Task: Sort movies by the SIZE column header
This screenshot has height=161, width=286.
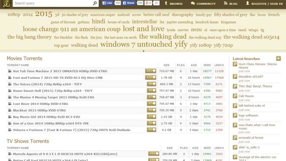Action: point(167,65)
